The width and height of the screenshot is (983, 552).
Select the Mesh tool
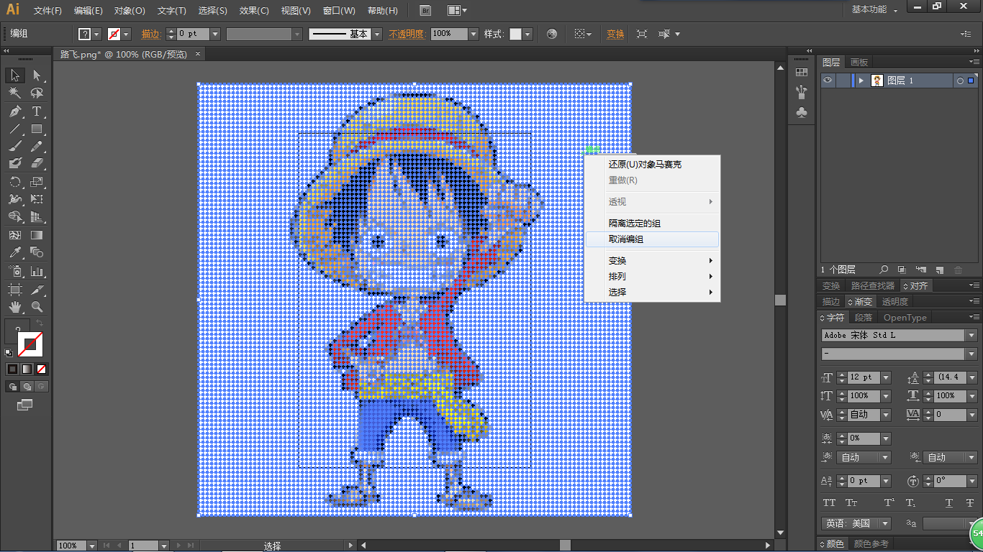pos(15,235)
